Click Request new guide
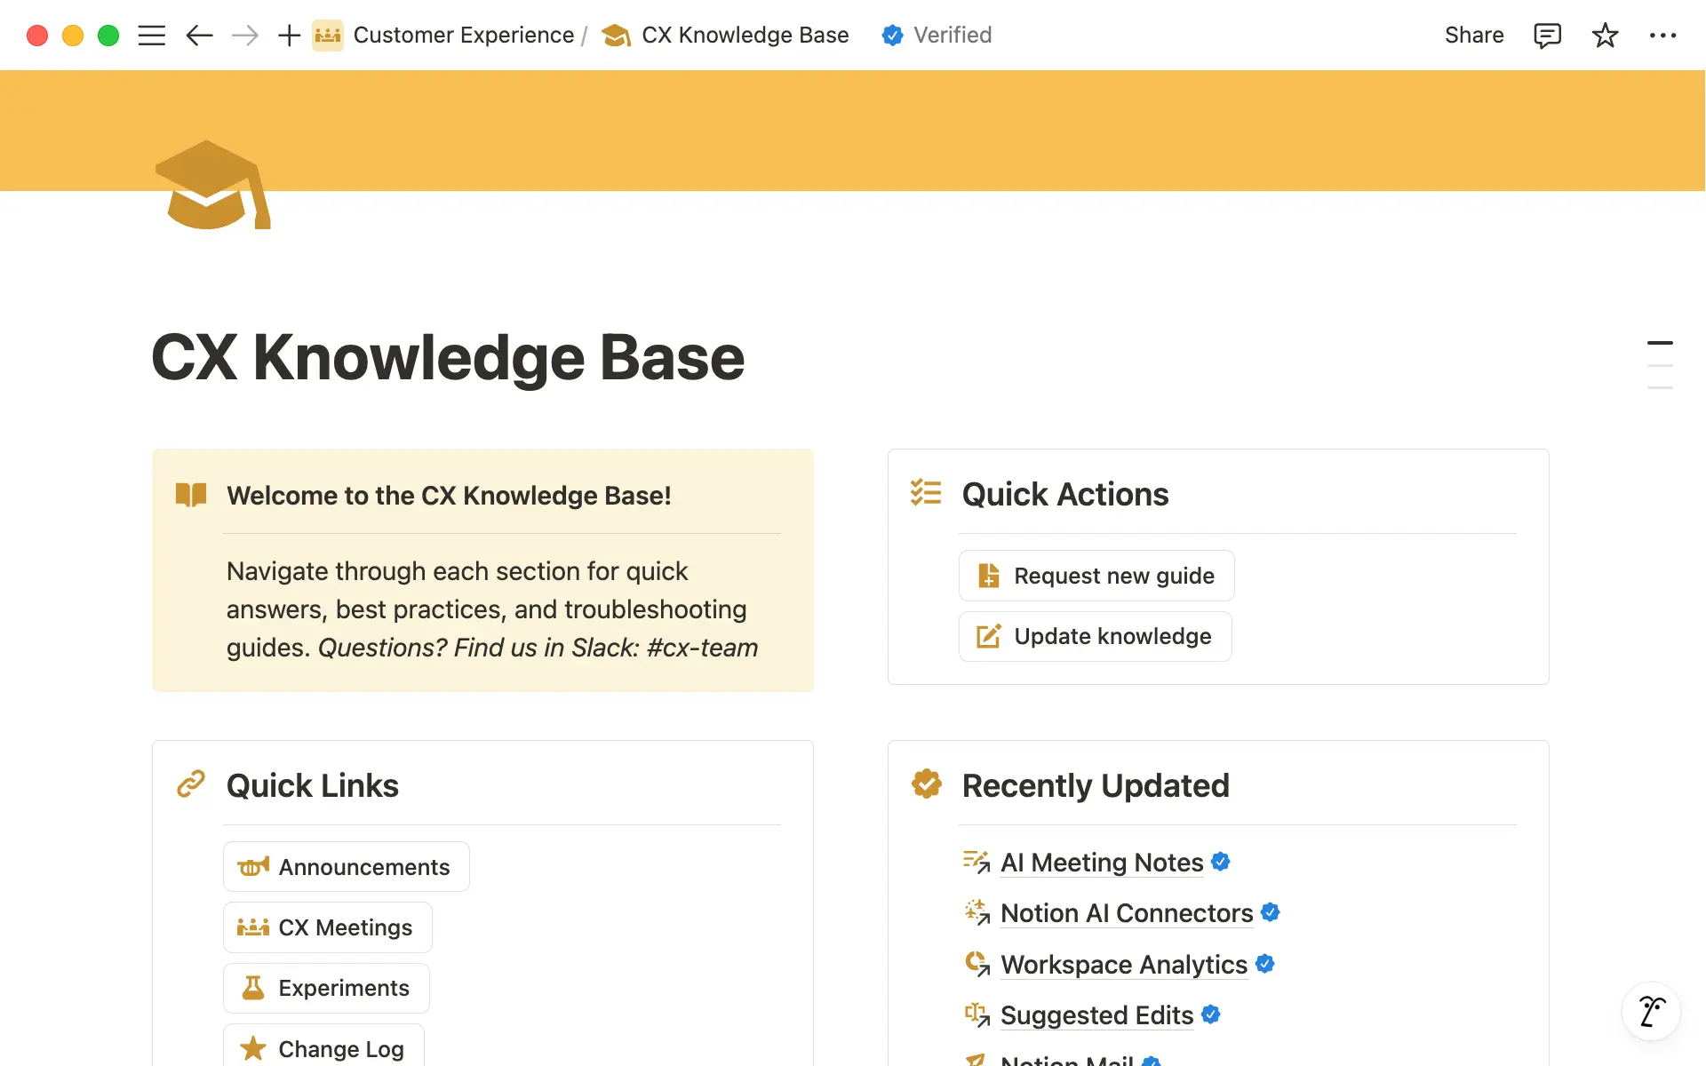This screenshot has height=1066, width=1706. (x=1096, y=575)
